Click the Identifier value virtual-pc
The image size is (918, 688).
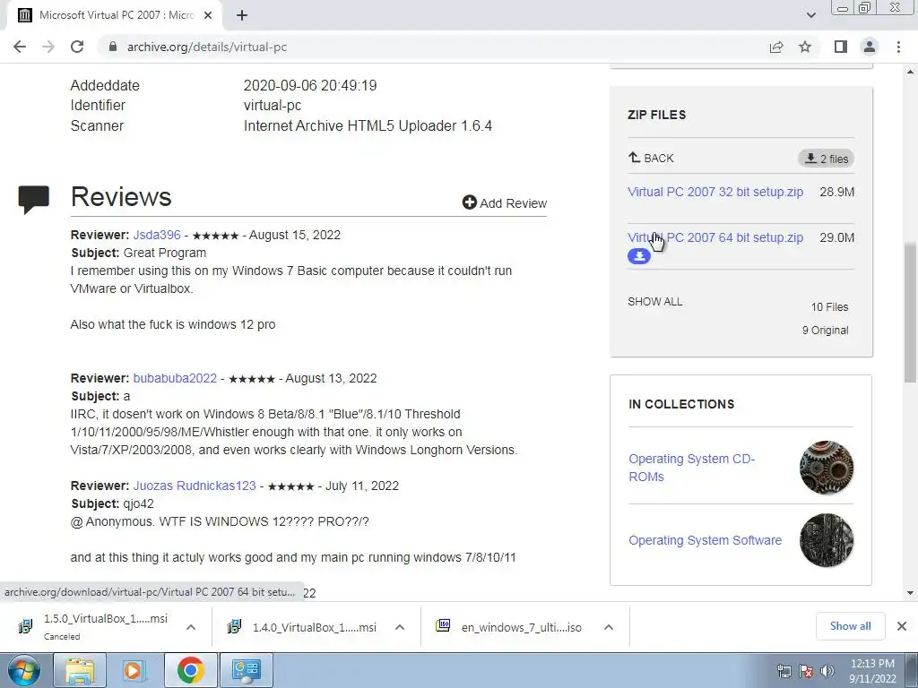point(273,106)
